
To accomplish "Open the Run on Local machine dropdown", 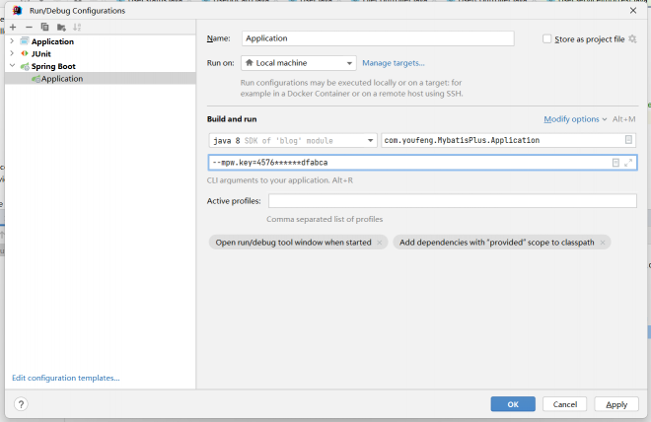I will [298, 63].
